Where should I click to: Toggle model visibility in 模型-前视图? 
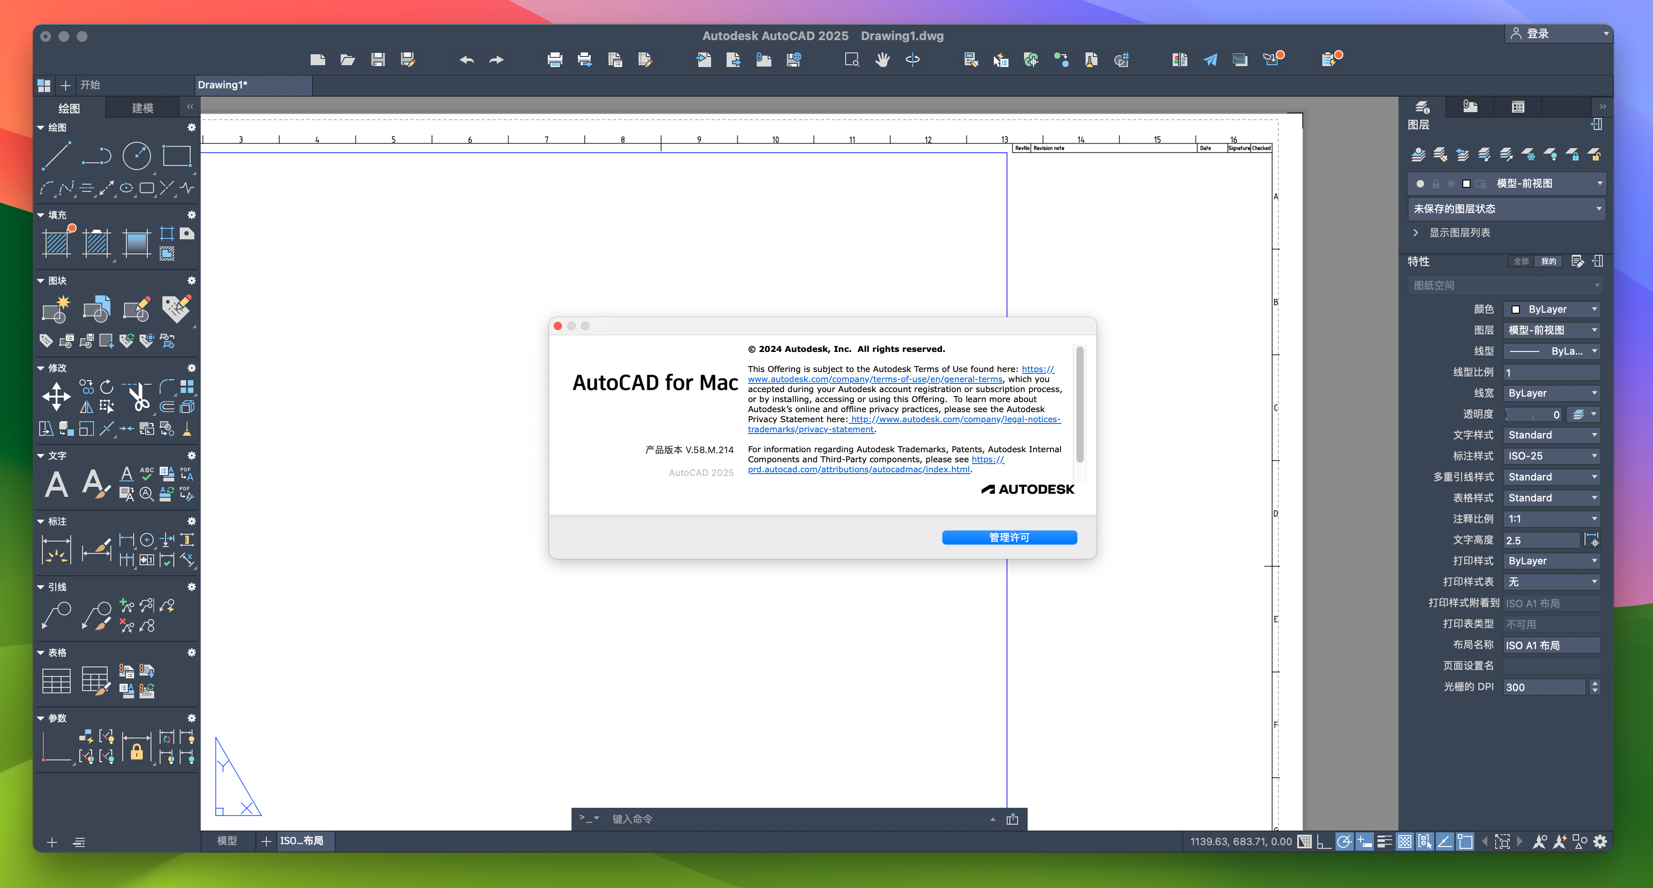1419,183
